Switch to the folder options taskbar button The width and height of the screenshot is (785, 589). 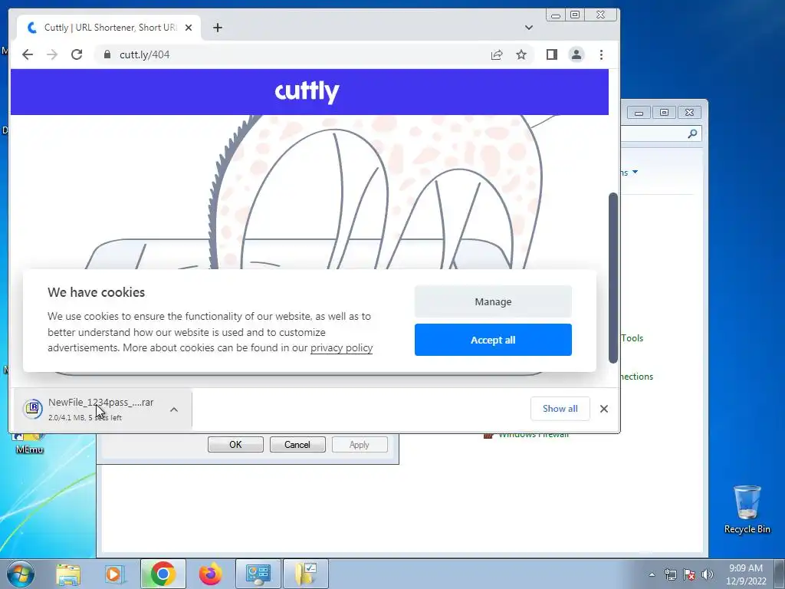306,574
